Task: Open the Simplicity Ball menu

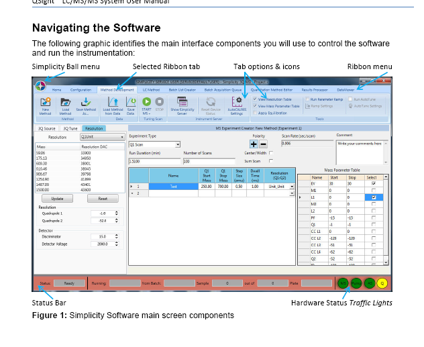Action: 40,87
